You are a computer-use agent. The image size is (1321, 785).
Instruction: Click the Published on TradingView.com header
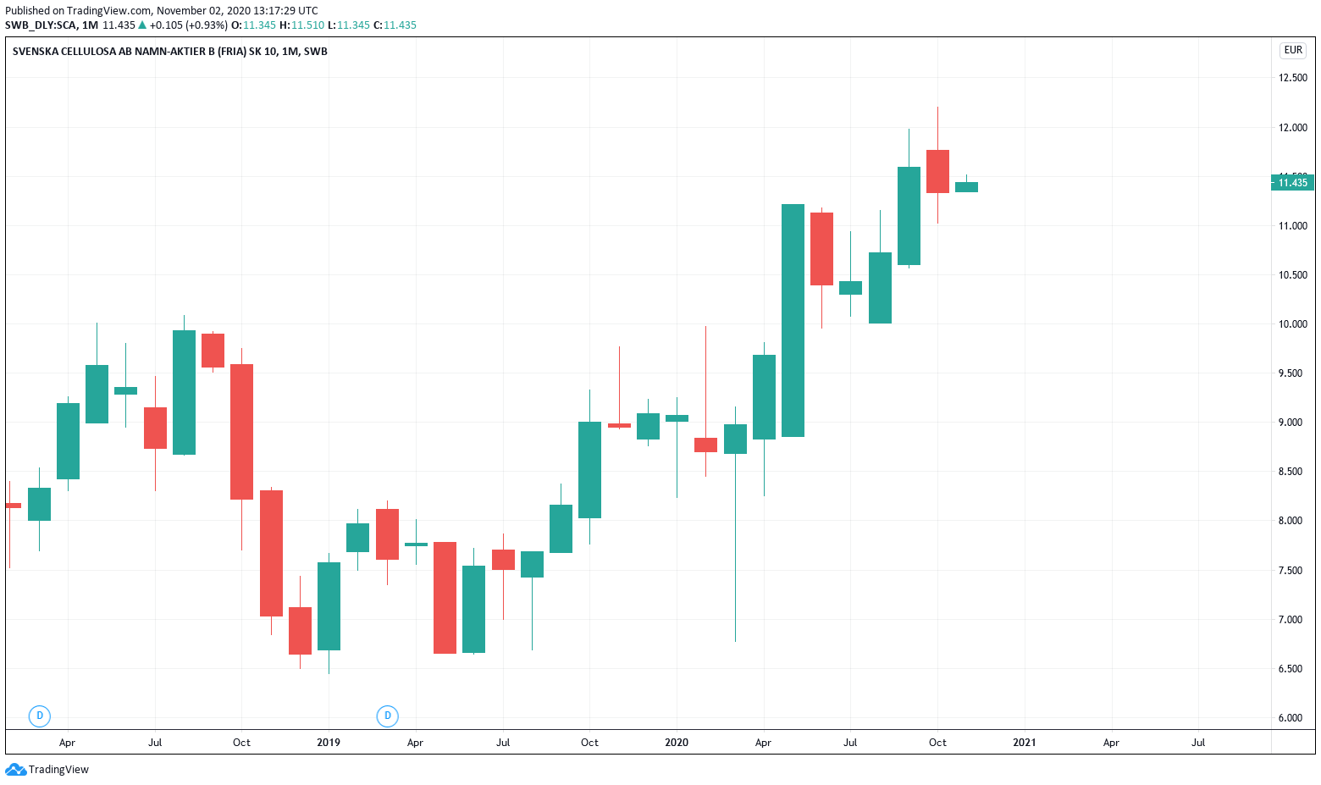coord(161,11)
